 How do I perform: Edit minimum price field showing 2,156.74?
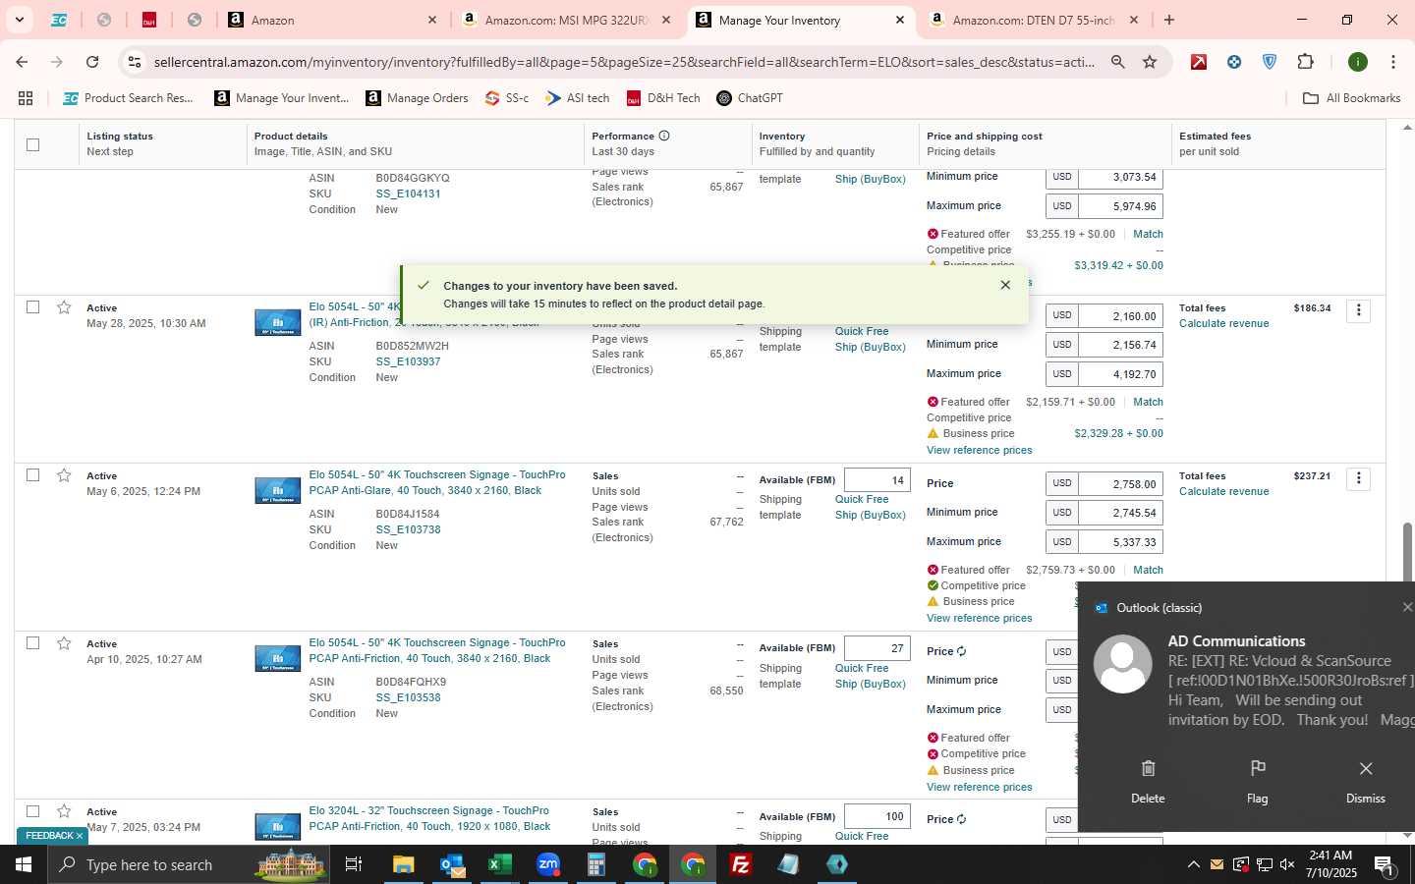[1120, 345]
